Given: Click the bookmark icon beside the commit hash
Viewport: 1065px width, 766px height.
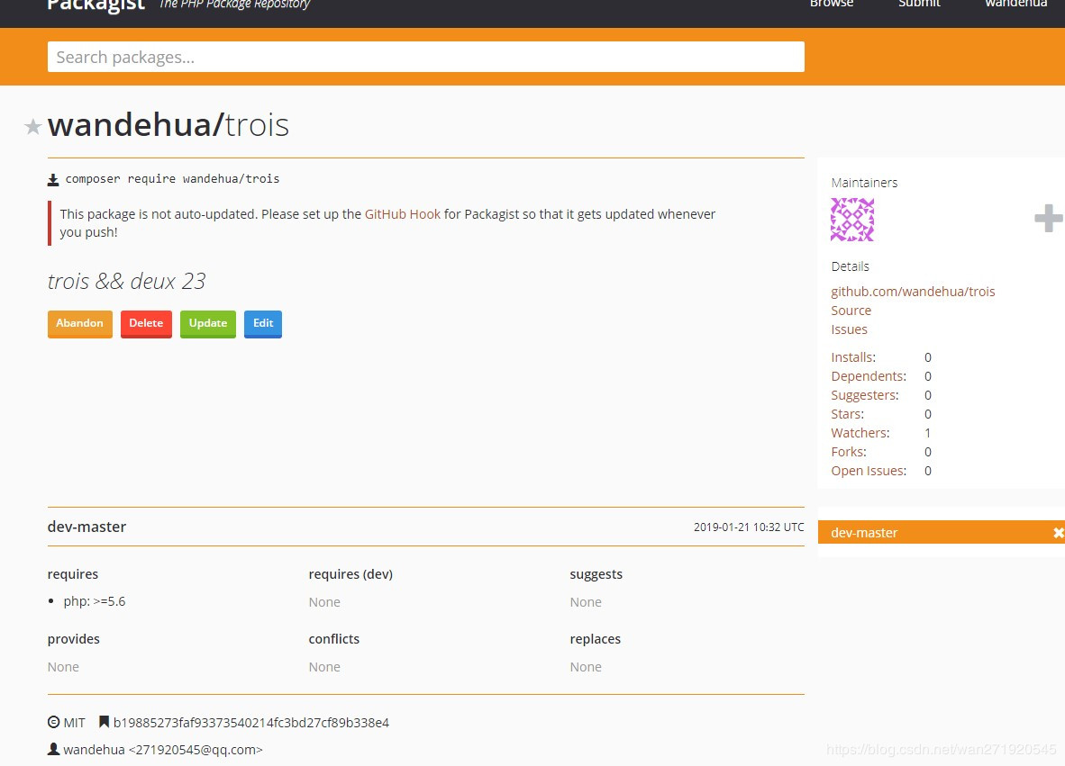Looking at the screenshot, I should pos(104,722).
